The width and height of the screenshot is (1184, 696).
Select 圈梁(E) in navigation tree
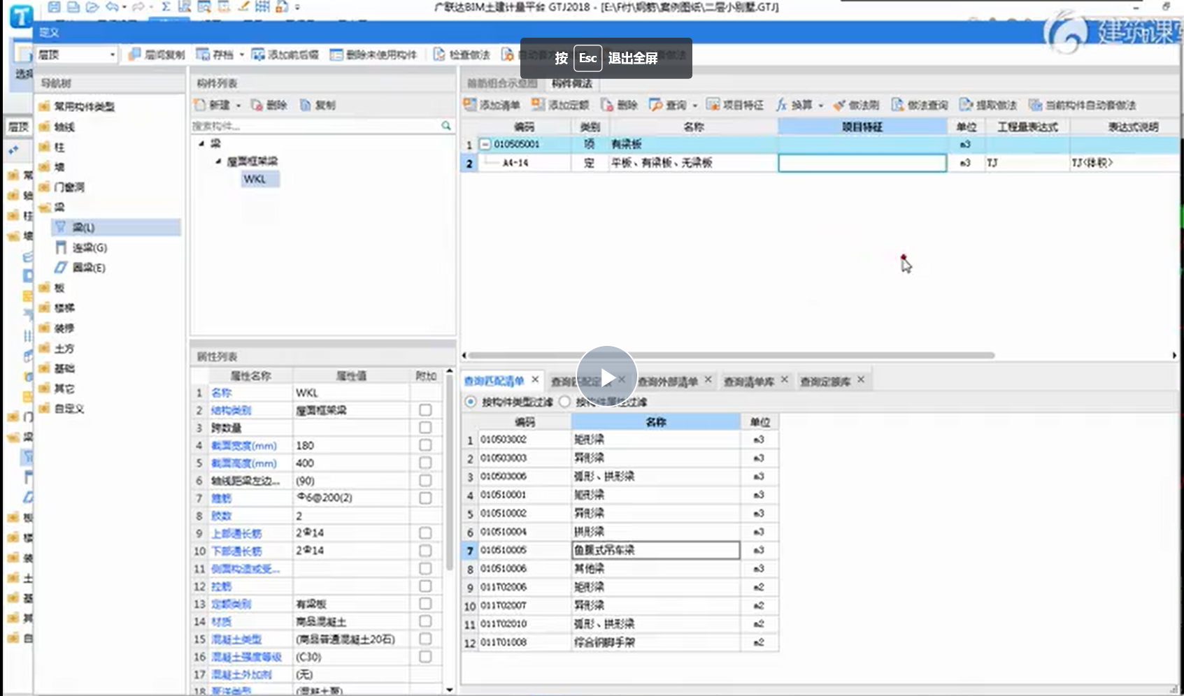[89, 268]
